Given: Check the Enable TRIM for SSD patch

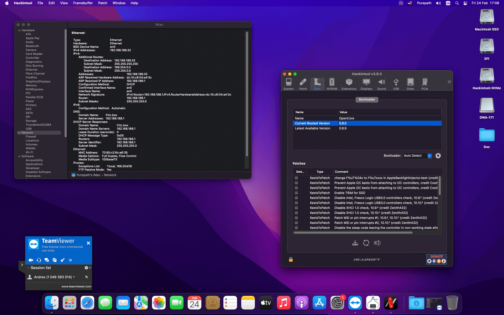Looking at the screenshot, I should pos(296,193).
